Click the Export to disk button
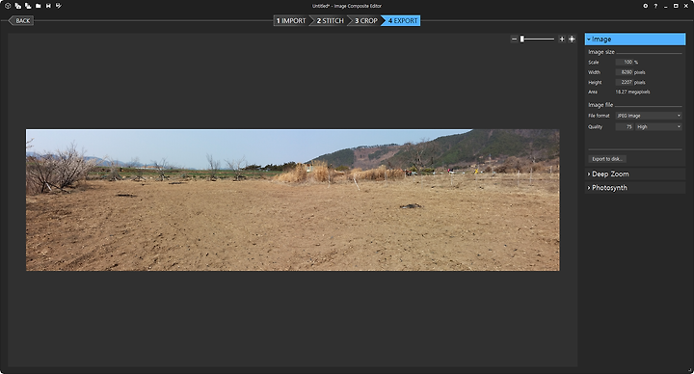Screen dimensions: 694x374 tap(607, 159)
